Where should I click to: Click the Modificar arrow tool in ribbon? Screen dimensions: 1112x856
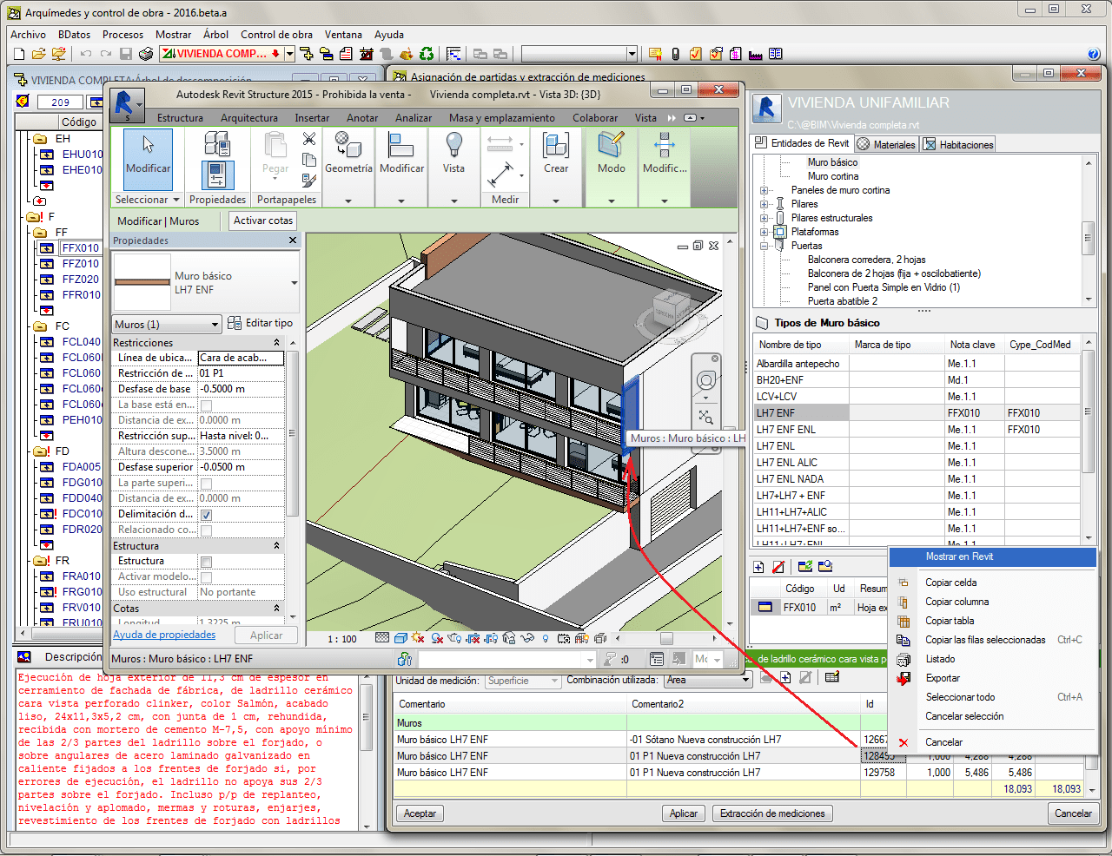point(148,151)
